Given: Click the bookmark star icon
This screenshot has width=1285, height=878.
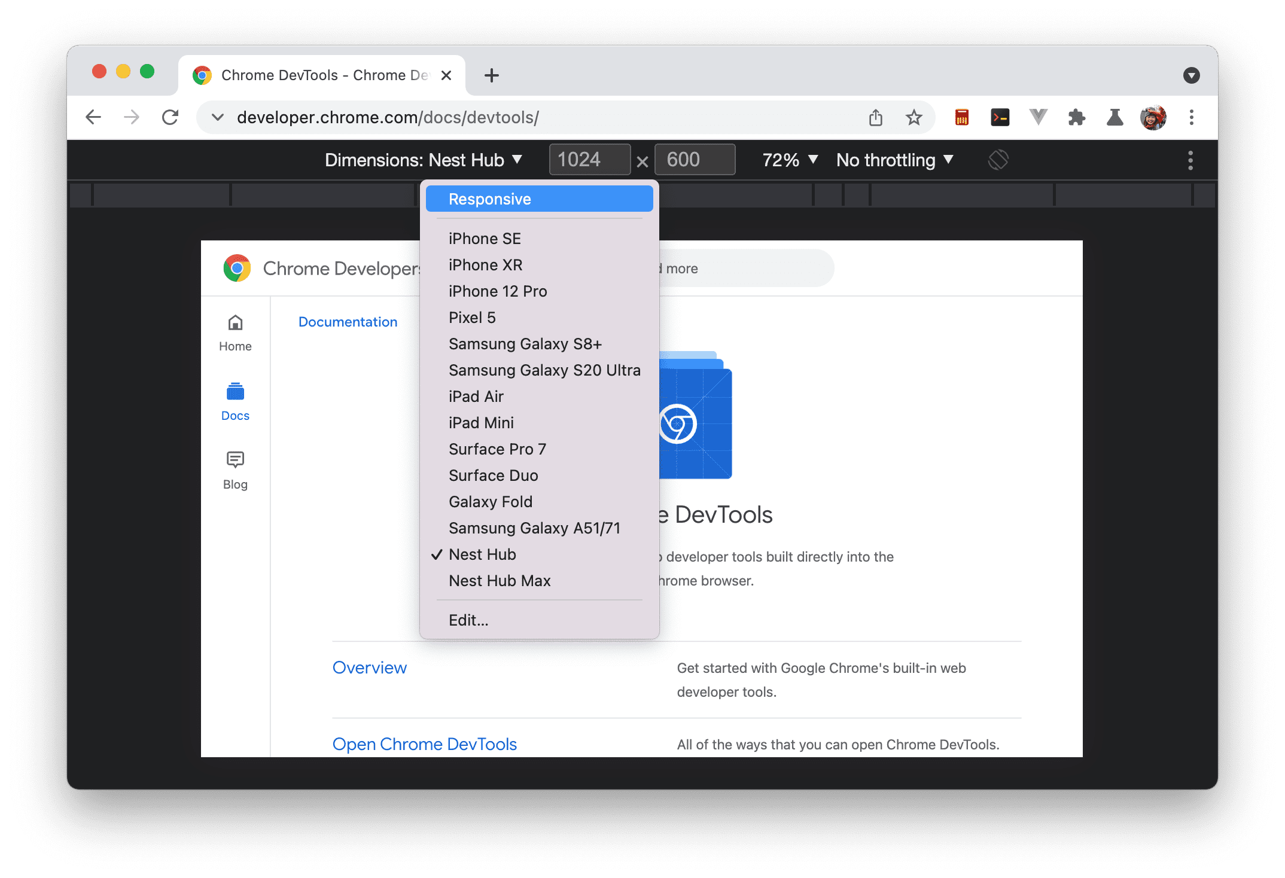Looking at the screenshot, I should point(912,116).
